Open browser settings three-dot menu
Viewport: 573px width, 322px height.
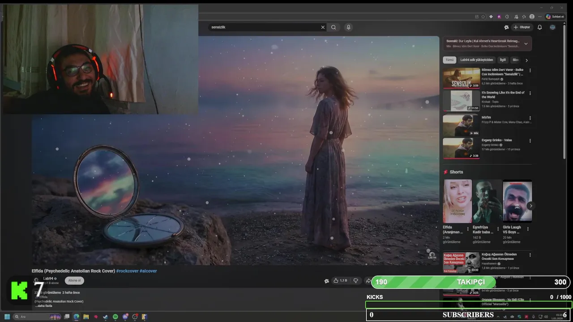(540, 17)
